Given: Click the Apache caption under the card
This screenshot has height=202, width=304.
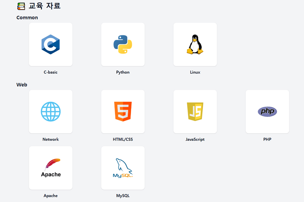Looking at the screenshot, I should [51, 196].
